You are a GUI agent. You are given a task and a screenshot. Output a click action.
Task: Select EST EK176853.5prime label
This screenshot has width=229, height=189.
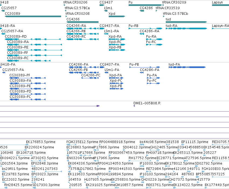click(41, 142)
